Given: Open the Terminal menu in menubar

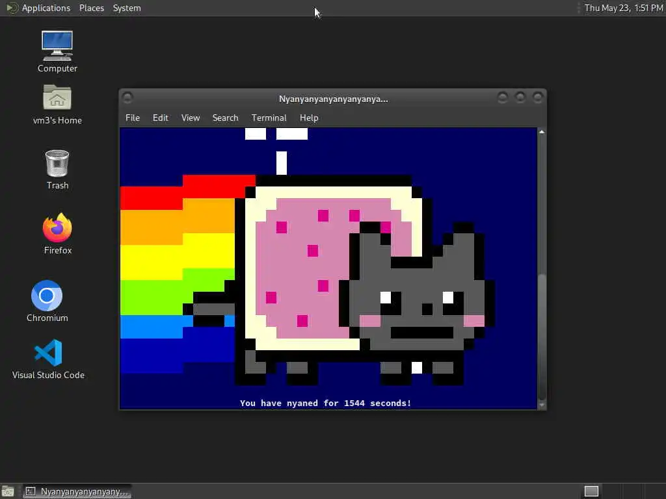Looking at the screenshot, I should [269, 118].
